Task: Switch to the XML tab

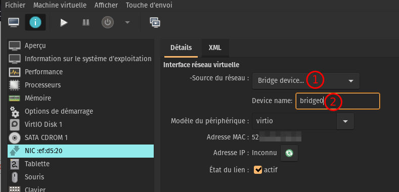Action: coord(215,47)
